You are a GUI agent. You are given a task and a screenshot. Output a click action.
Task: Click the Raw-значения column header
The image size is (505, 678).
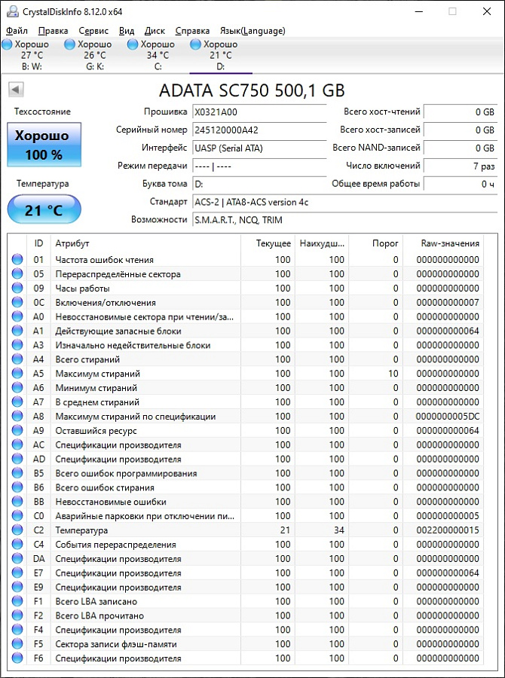click(x=443, y=243)
